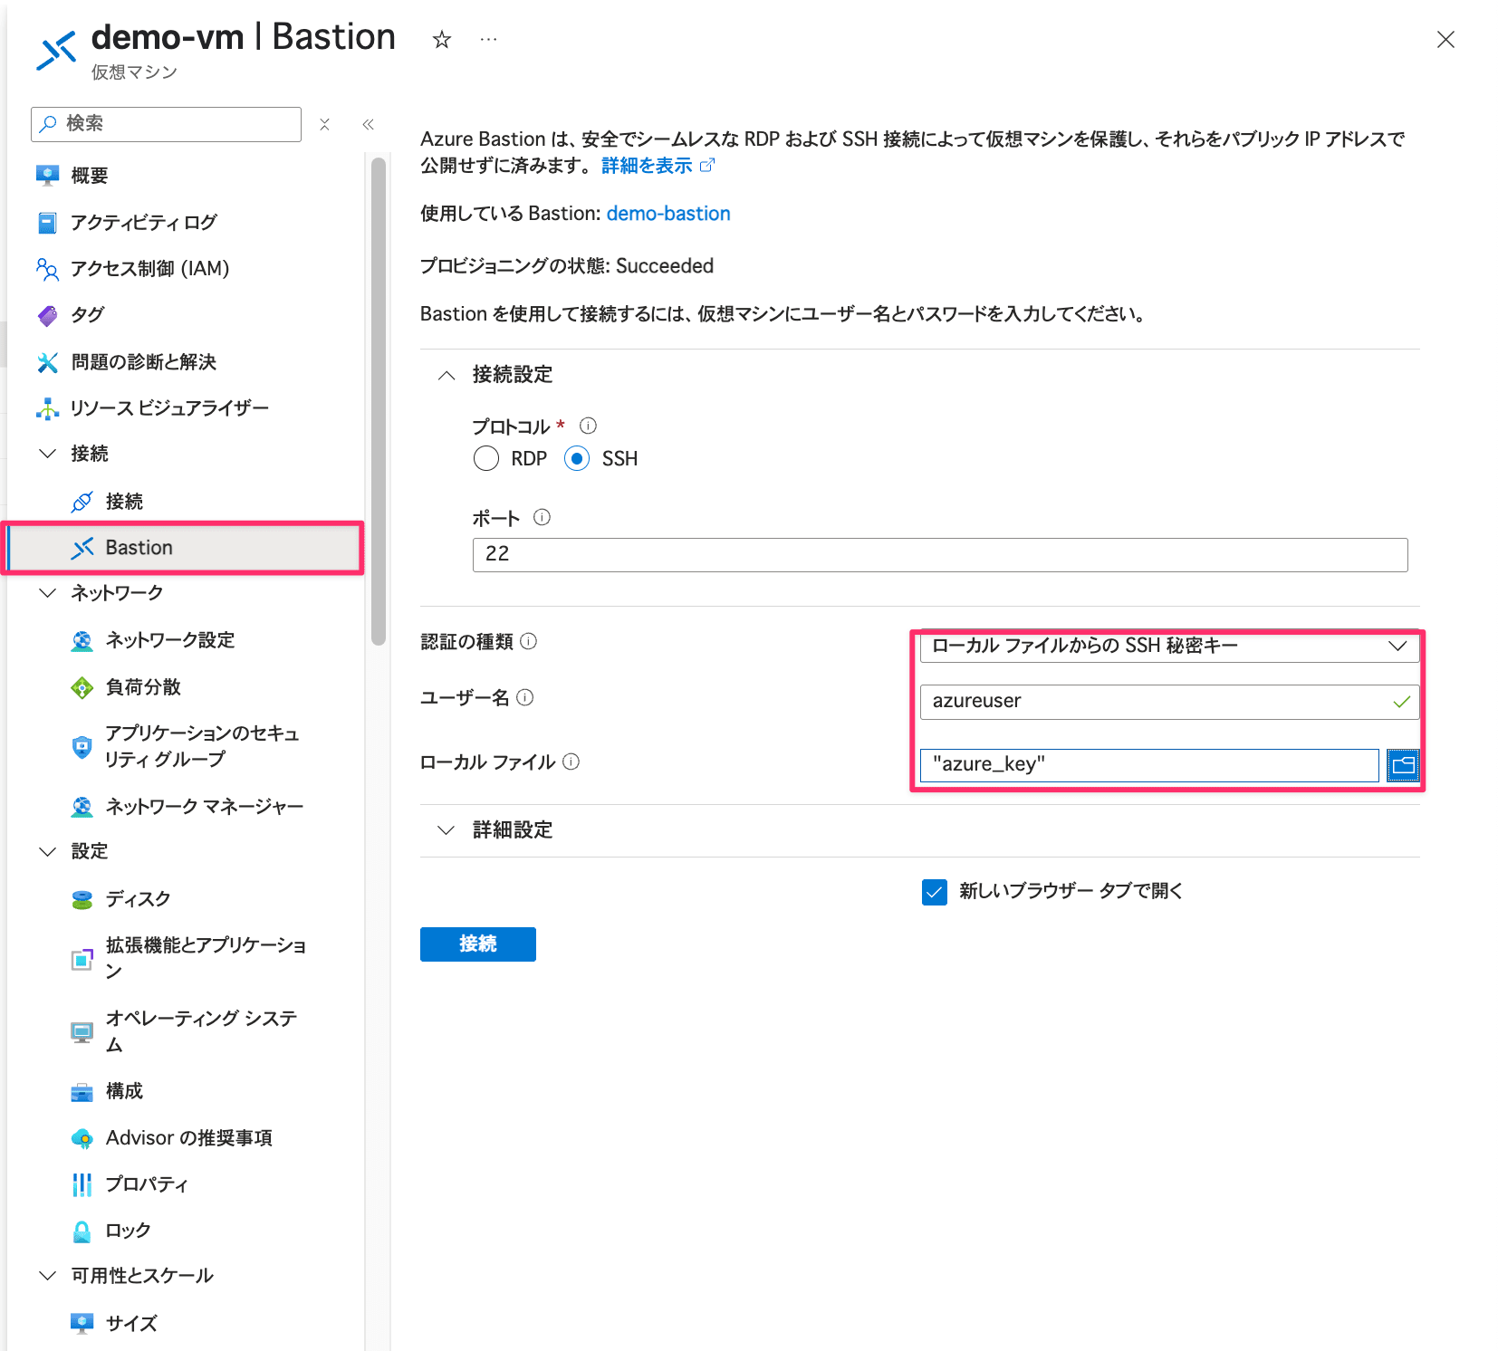This screenshot has height=1351, width=1498.
Task: Select the SSH protocol radio button
Action: tap(577, 458)
